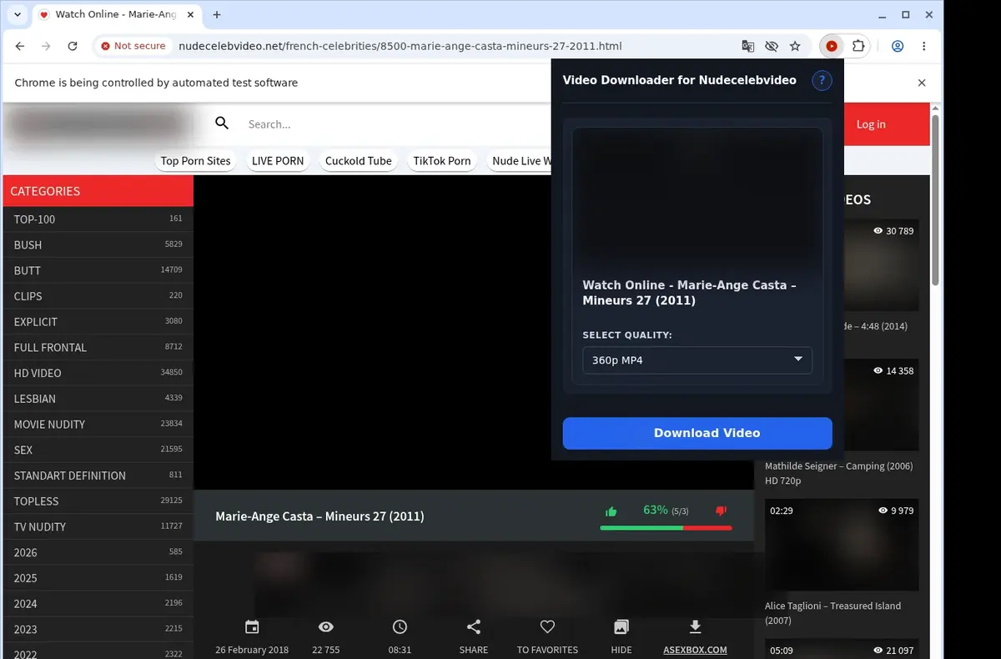The width and height of the screenshot is (1001, 659).
Task: Open the Select Quality dropdown
Action: point(697,360)
